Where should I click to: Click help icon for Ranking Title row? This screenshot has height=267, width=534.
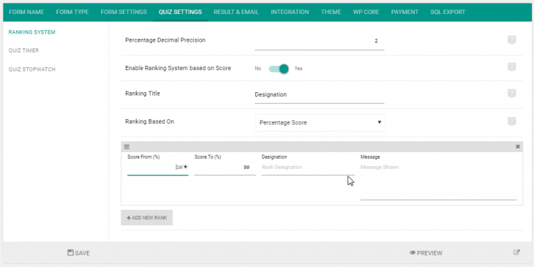(x=511, y=94)
